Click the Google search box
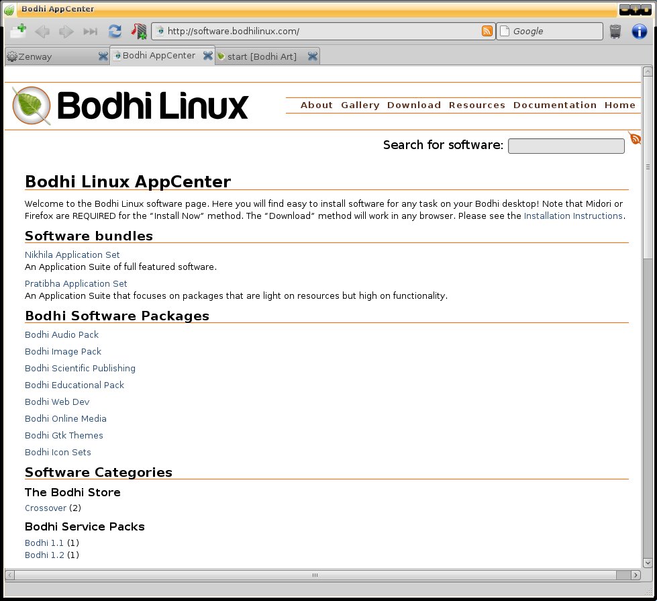The height and width of the screenshot is (601, 657). [550, 31]
